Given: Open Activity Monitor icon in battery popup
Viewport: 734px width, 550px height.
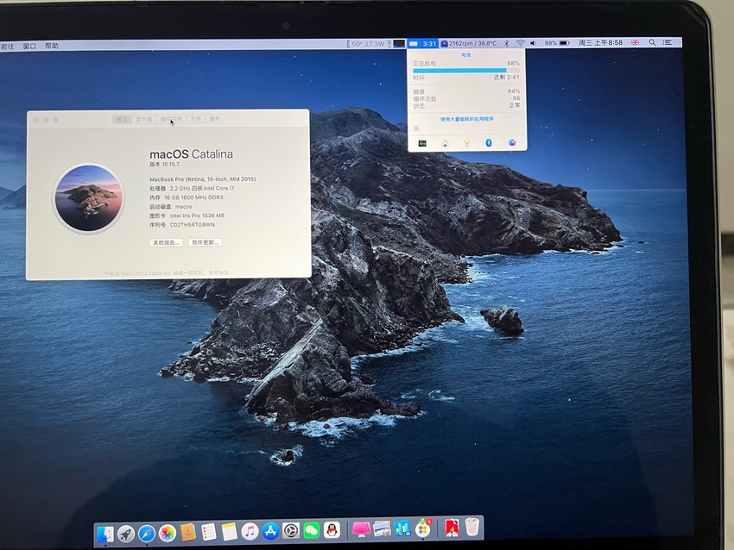Looking at the screenshot, I should [422, 143].
